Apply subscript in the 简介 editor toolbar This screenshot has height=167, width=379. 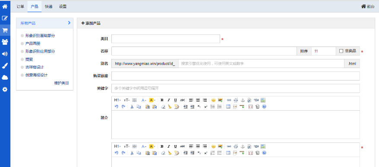point(199,106)
